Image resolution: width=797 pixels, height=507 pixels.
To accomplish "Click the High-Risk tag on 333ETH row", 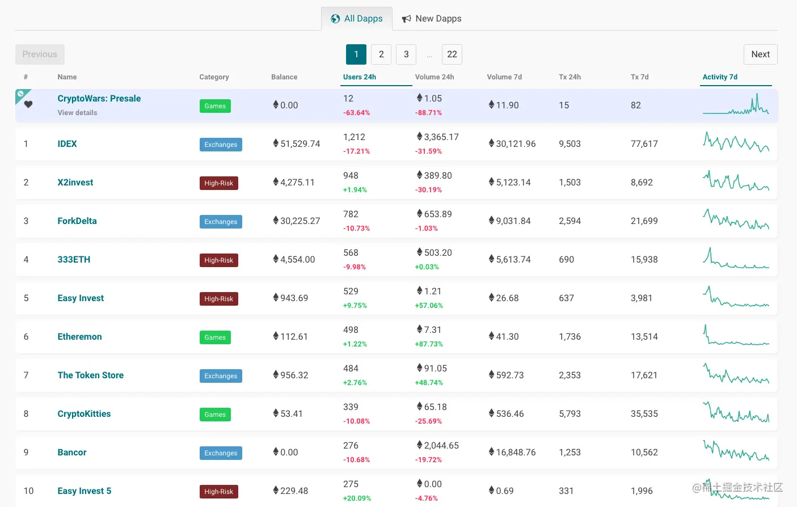I will pyautogui.click(x=219, y=260).
